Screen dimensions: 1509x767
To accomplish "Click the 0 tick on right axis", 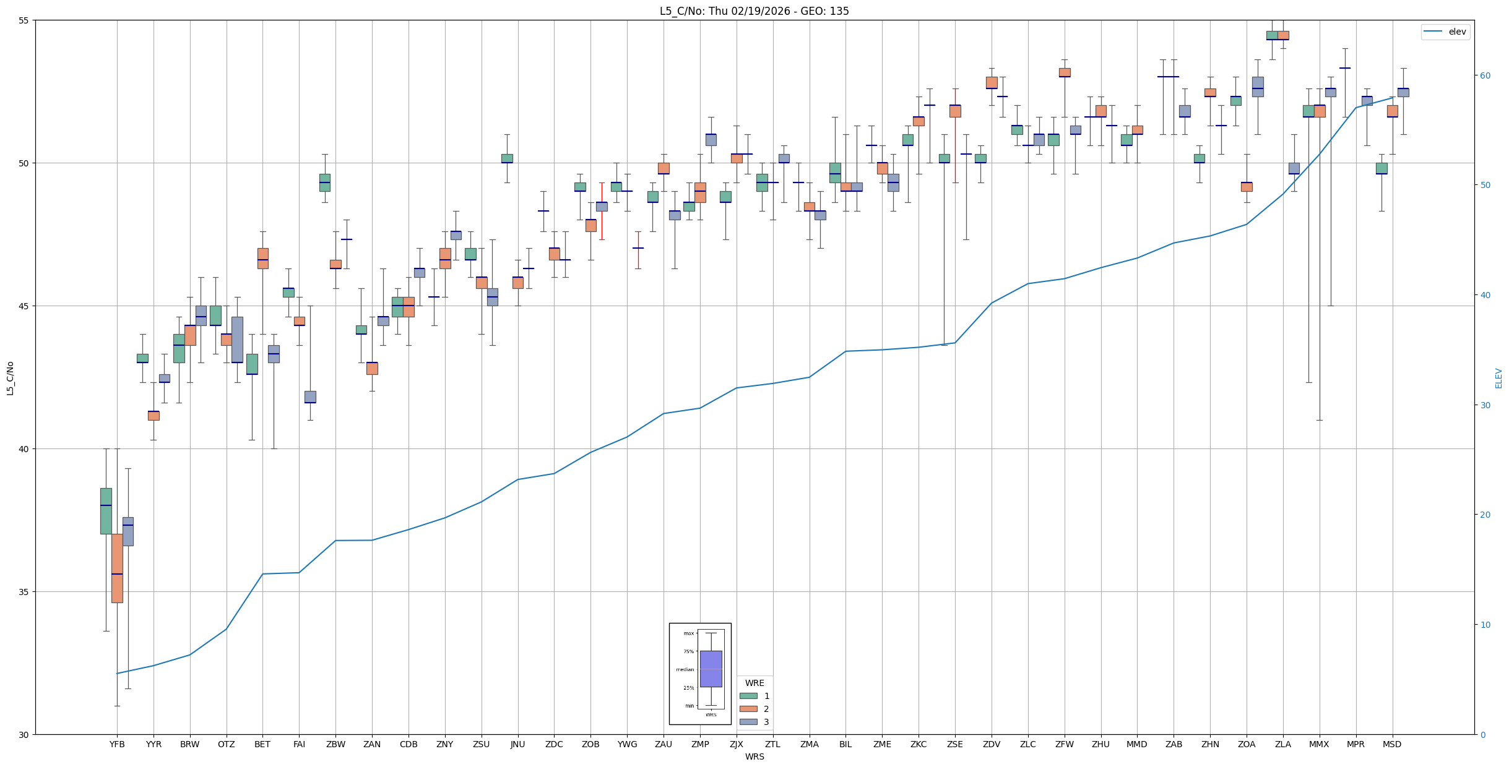I will (x=1482, y=735).
